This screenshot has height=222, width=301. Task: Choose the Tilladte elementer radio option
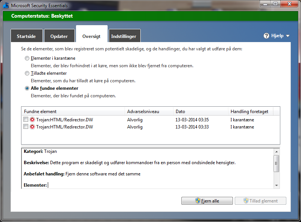[x=27, y=73]
